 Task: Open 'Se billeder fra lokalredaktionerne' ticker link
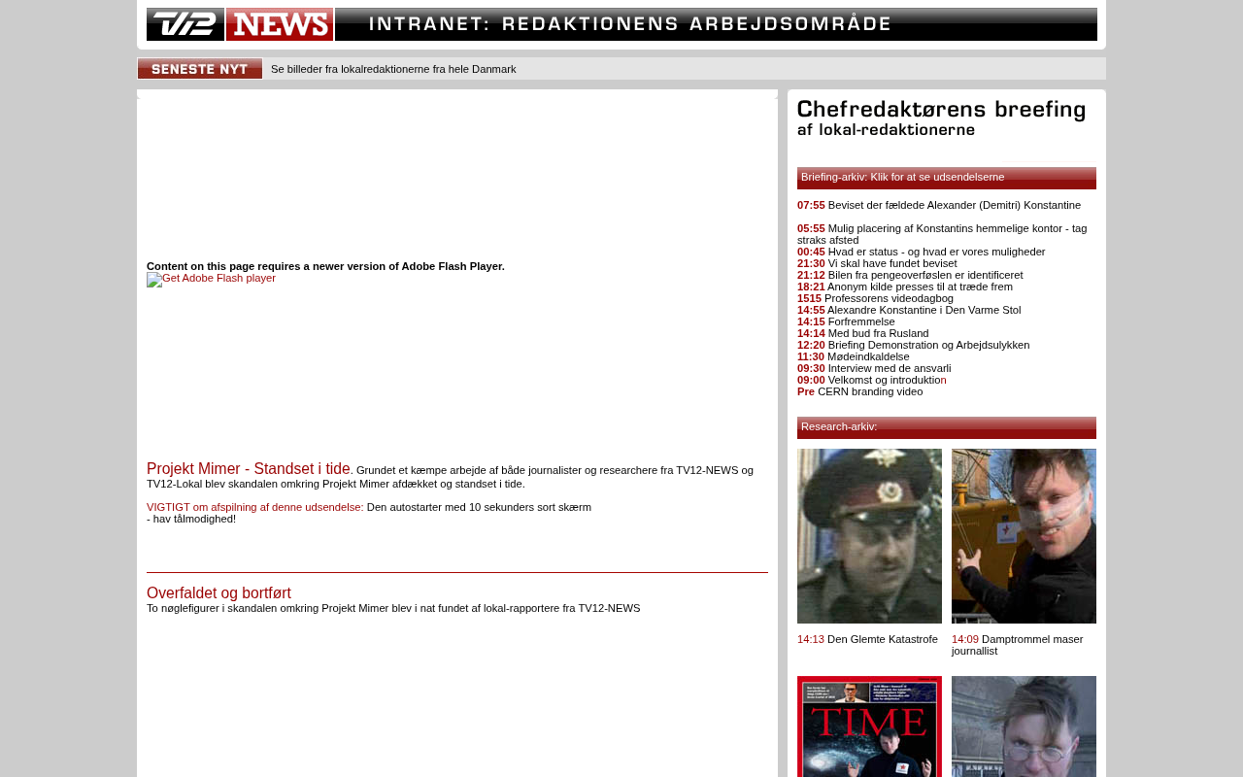pos(393,69)
